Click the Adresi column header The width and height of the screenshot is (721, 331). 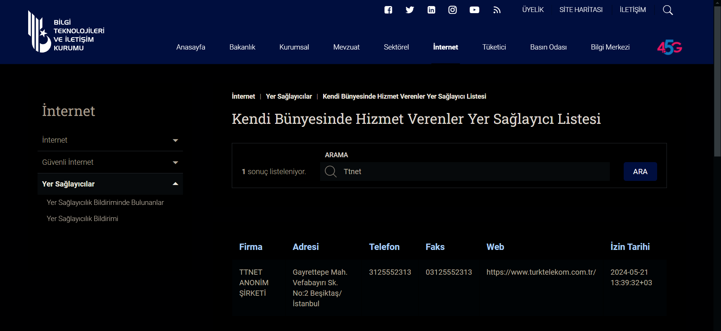coord(306,247)
